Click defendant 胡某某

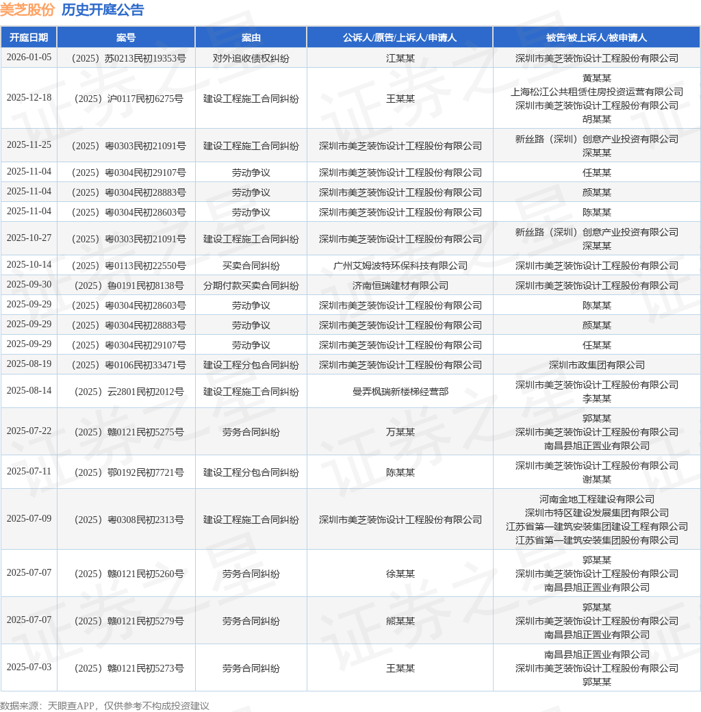point(596,119)
